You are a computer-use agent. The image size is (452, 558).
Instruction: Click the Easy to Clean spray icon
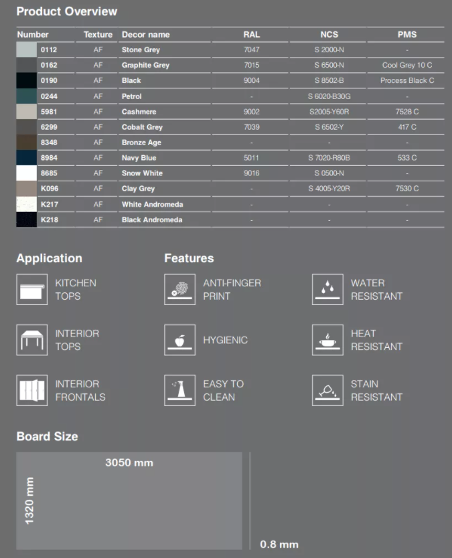[x=179, y=390]
